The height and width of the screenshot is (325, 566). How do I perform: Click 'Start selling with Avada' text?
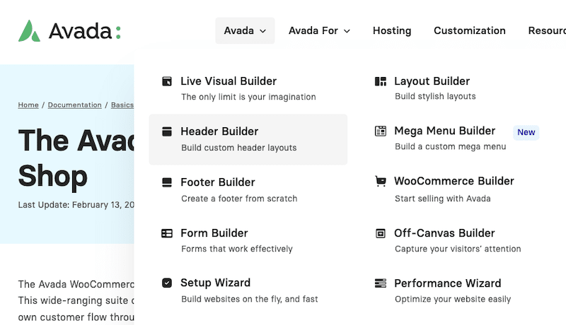pyautogui.click(x=443, y=199)
